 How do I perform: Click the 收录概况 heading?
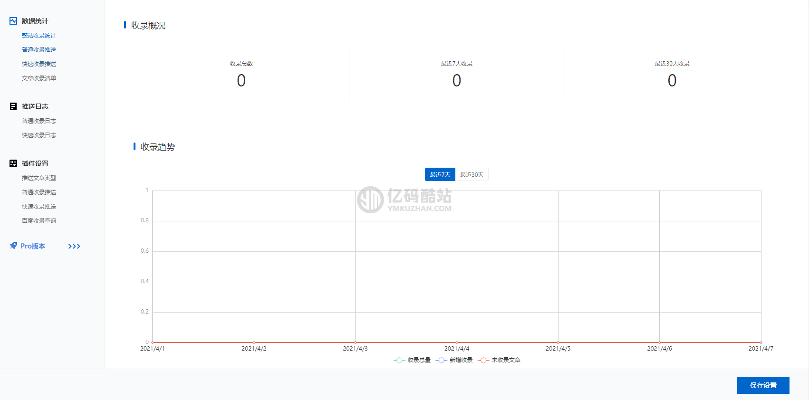[x=148, y=25]
